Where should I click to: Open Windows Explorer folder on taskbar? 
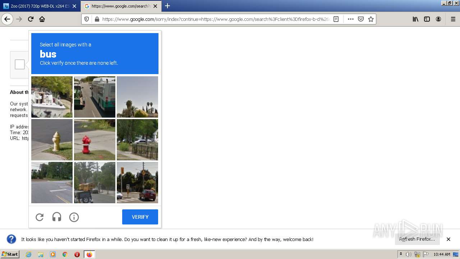coord(41,254)
